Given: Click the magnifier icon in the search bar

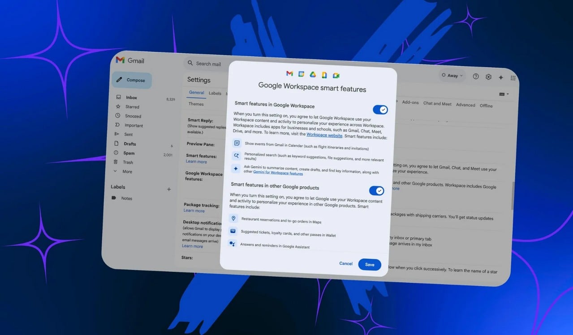Looking at the screenshot, I should point(190,63).
